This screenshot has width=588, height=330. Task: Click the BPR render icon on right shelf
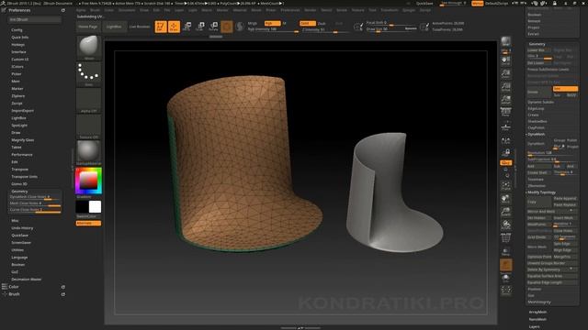click(x=506, y=42)
